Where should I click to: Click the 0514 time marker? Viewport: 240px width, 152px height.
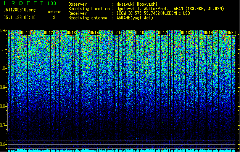click(x=94, y=33)
